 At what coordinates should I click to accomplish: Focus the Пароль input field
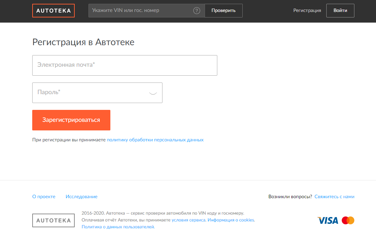pos(97,93)
